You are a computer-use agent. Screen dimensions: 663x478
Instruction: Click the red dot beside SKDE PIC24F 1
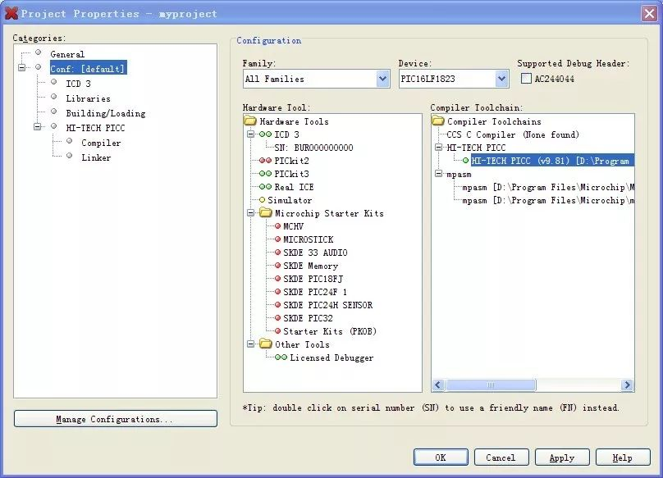tap(278, 292)
